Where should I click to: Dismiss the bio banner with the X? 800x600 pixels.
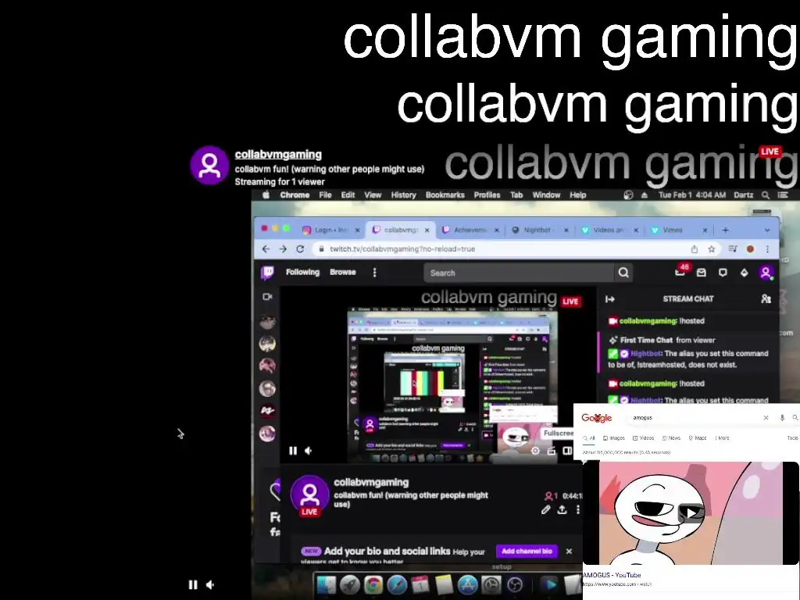[x=569, y=551]
